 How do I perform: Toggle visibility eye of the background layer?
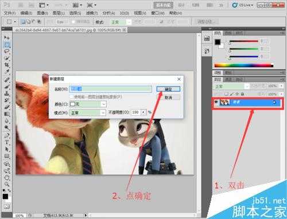216,103
